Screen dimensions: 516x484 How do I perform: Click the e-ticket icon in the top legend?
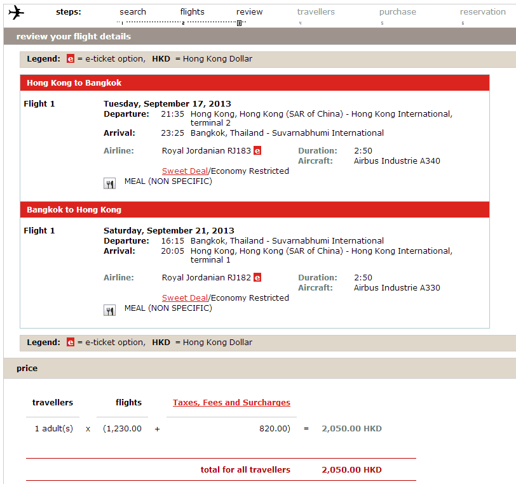tap(71, 59)
